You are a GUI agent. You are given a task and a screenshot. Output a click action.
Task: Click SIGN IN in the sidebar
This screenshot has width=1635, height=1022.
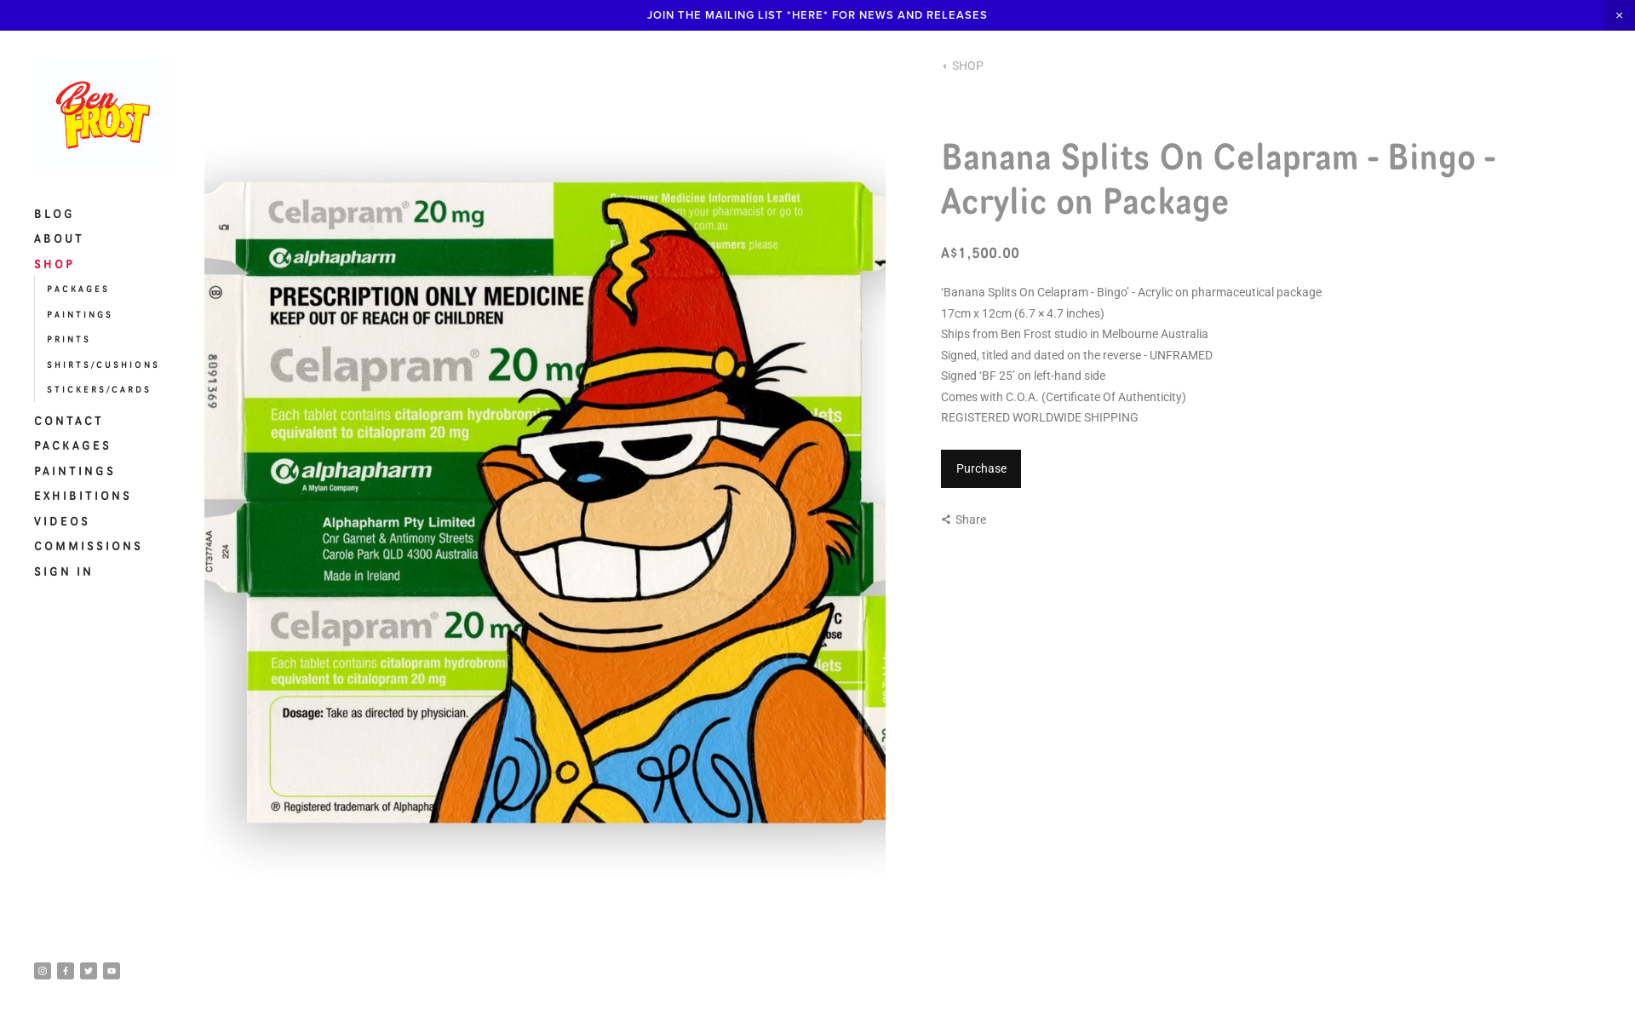click(64, 571)
